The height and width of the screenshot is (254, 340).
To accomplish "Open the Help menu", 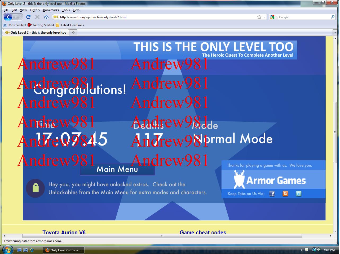I will pyautogui.click(x=76, y=10).
